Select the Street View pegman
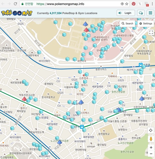The height and width of the screenshot is (159, 155). (x=151, y=139)
